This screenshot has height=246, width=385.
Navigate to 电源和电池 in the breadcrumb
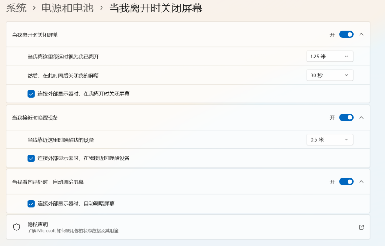(67, 8)
